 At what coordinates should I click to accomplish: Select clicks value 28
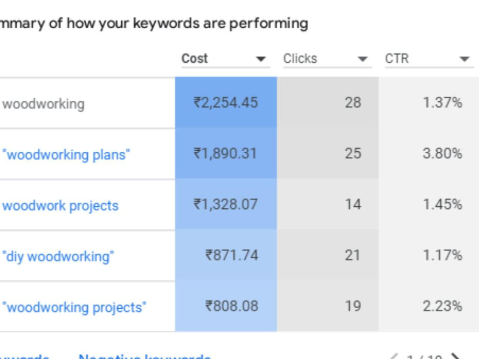pyautogui.click(x=353, y=102)
